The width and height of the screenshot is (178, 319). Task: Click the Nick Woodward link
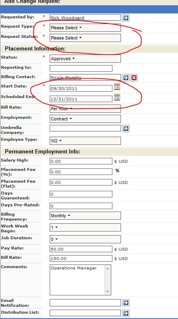[x=67, y=18]
